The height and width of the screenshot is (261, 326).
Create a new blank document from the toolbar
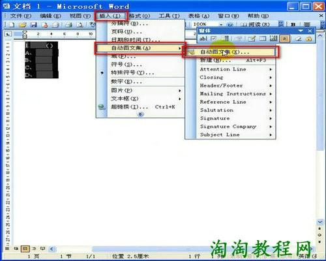click(x=12, y=25)
